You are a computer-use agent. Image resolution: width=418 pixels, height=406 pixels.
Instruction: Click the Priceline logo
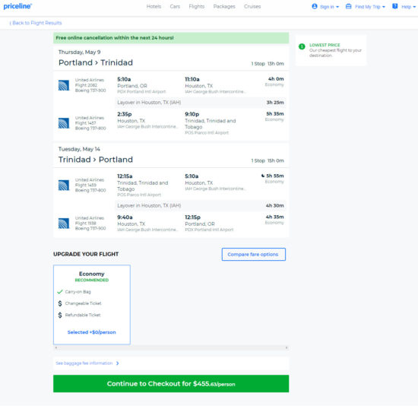click(x=17, y=6)
